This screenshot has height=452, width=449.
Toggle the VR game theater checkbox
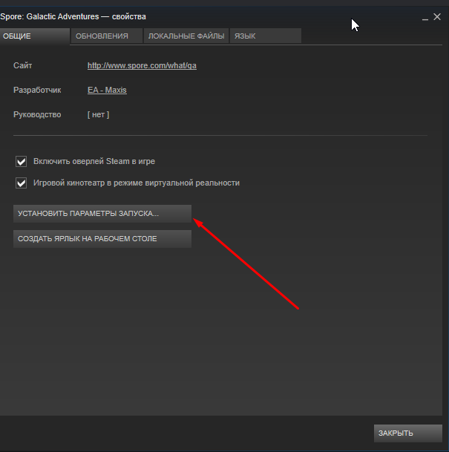21,183
